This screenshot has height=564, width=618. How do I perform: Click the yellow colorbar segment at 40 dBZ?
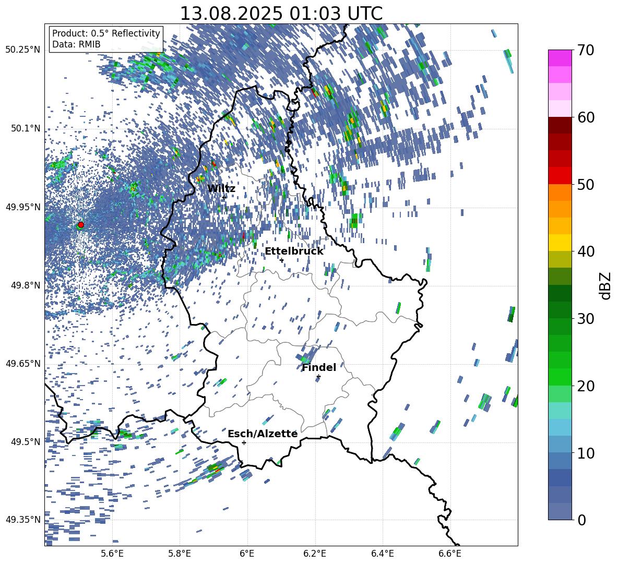560,243
